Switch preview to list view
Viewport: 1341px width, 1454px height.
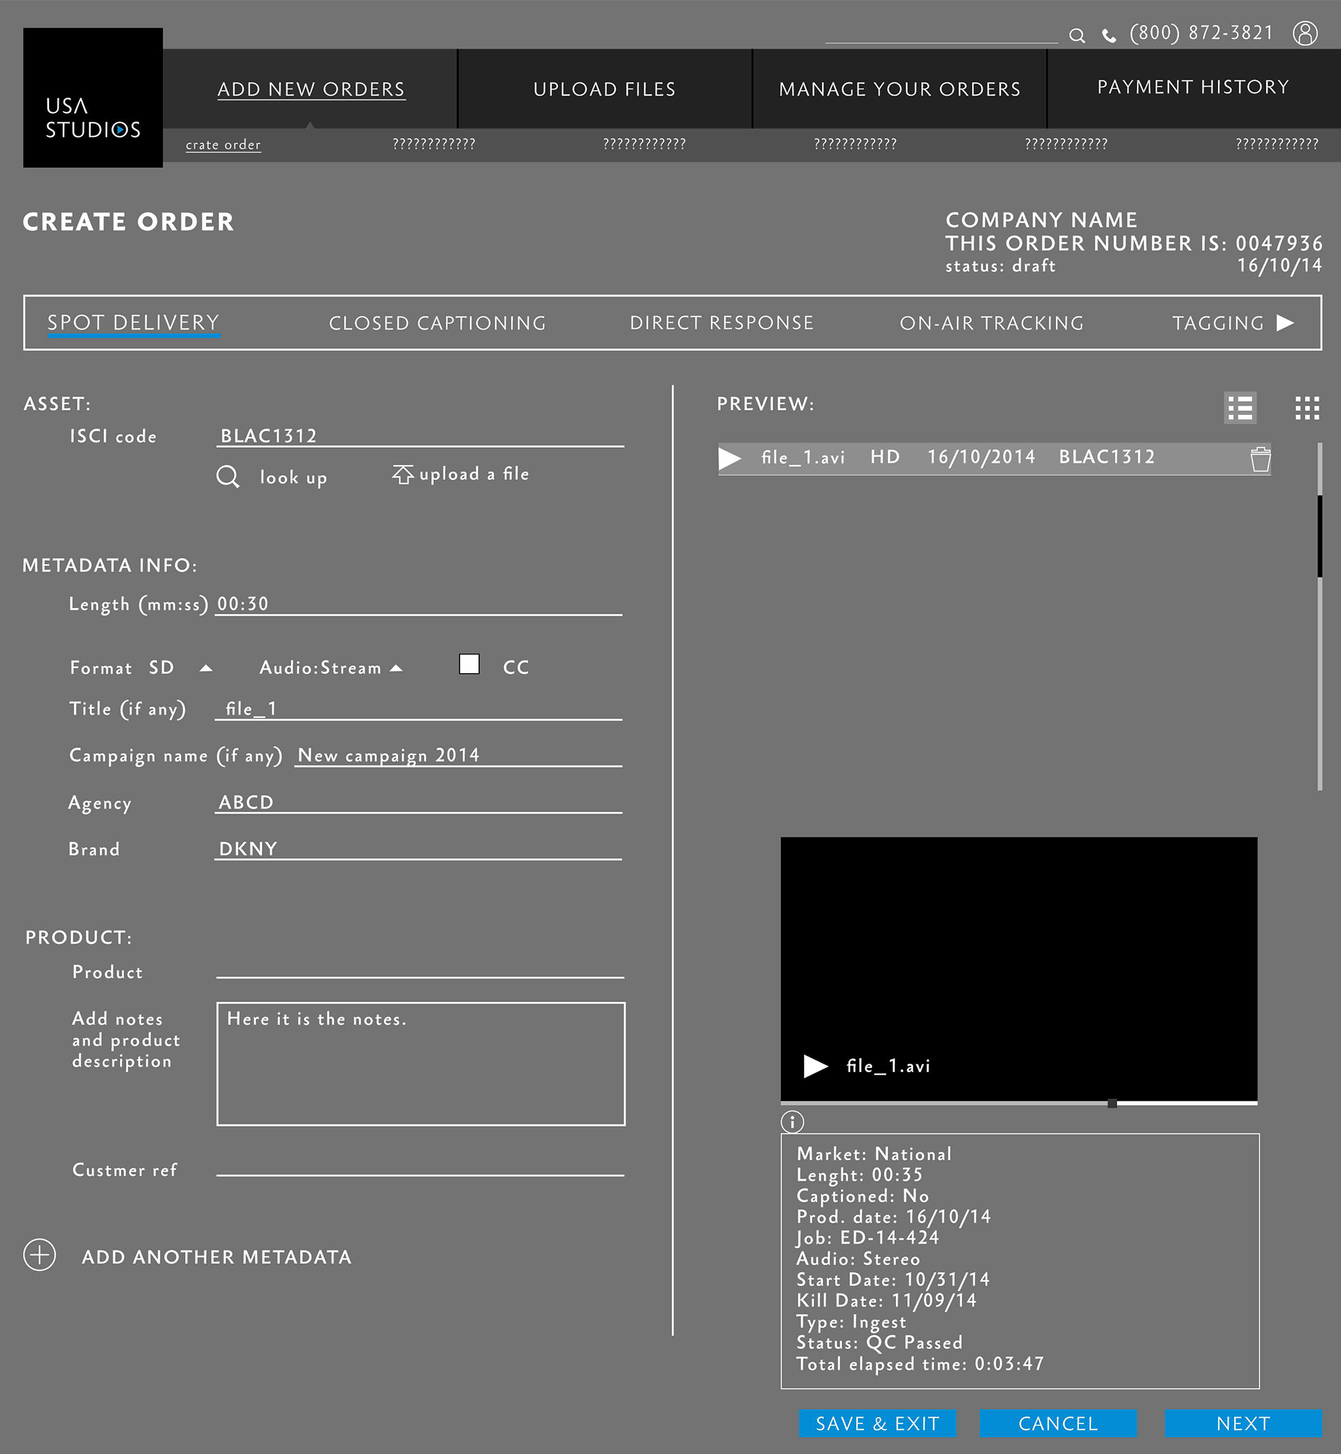pos(1240,408)
